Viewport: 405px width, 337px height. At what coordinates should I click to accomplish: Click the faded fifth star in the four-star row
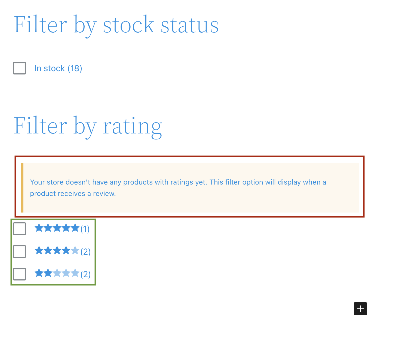click(75, 251)
